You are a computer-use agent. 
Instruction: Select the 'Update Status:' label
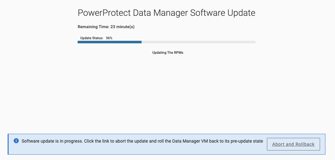coord(92,38)
